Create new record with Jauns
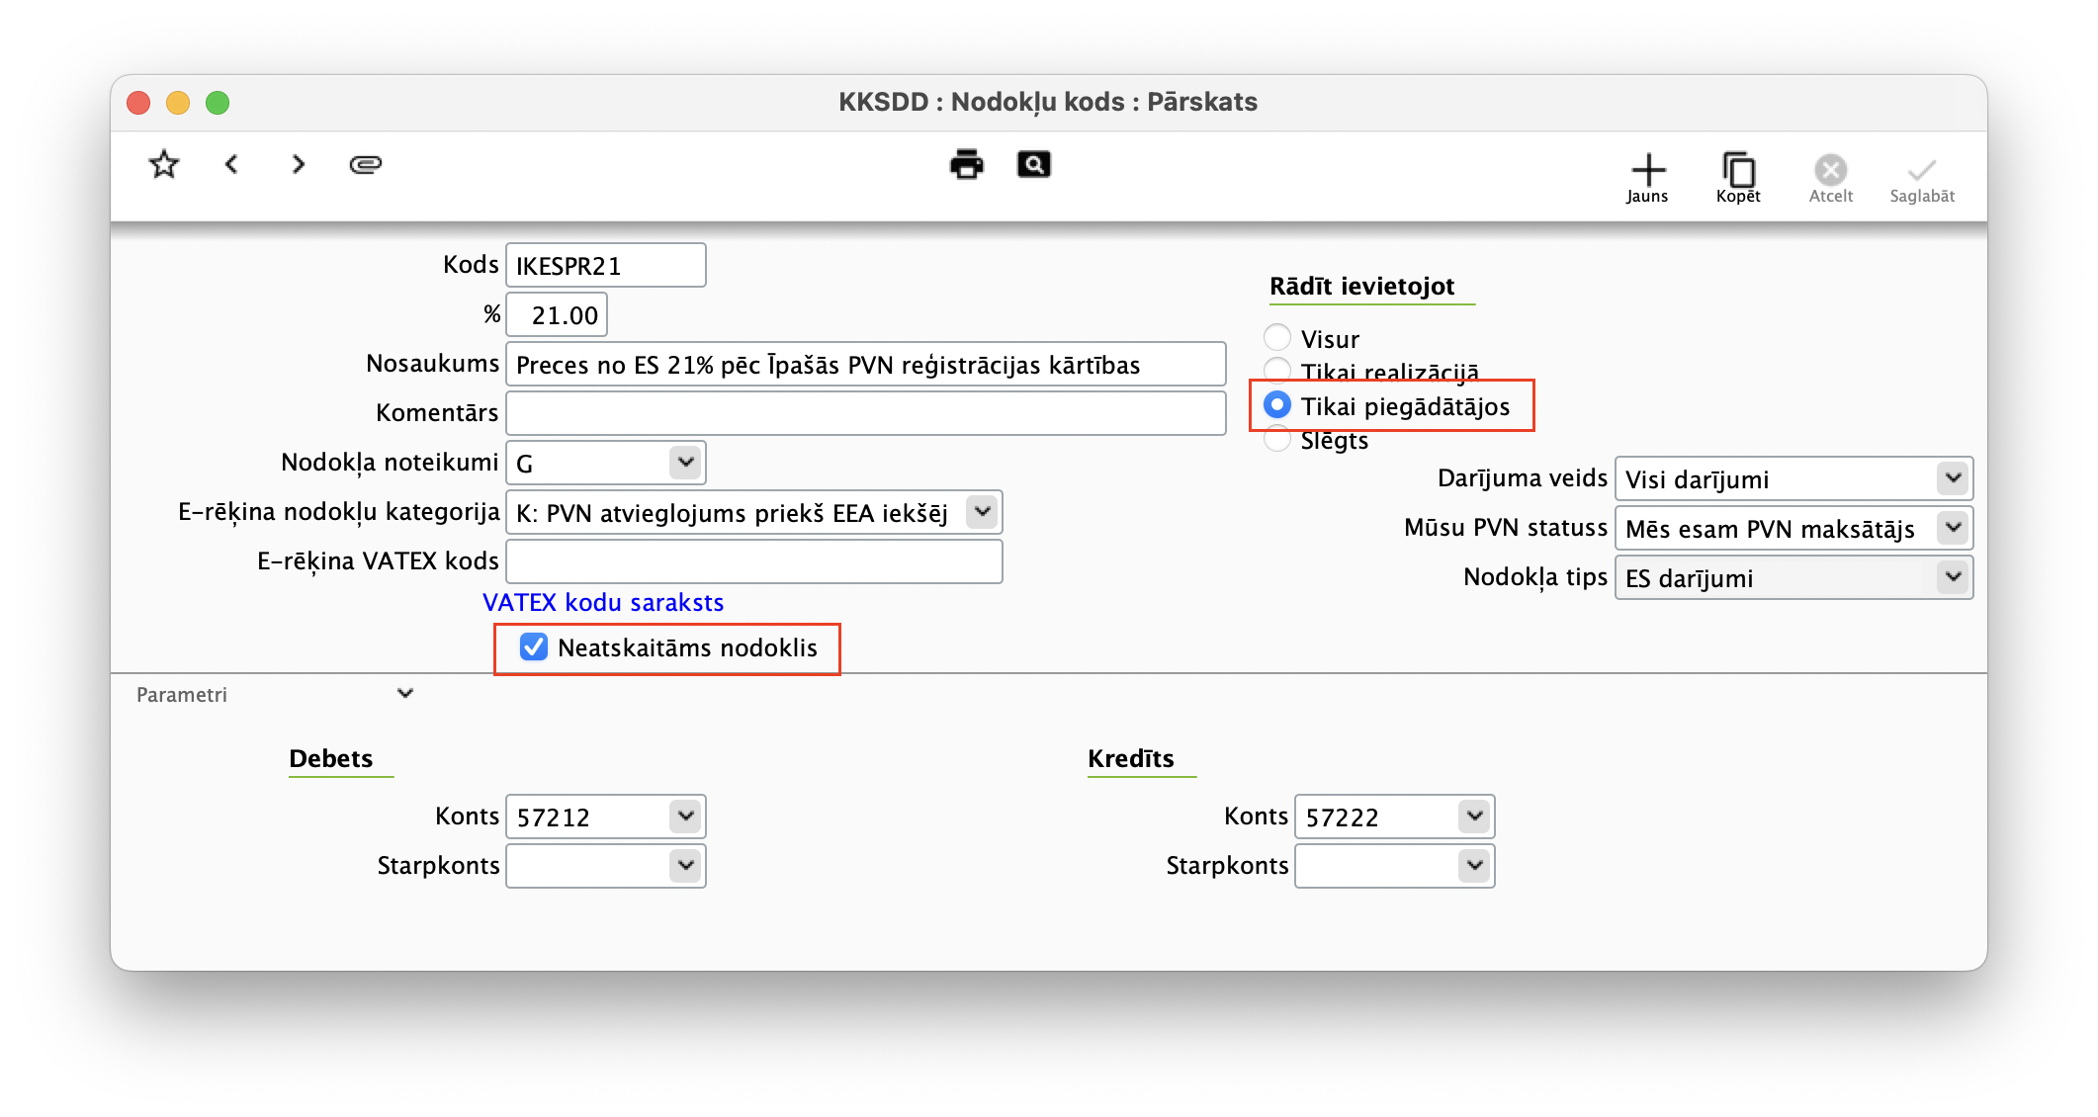 tap(1647, 178)
